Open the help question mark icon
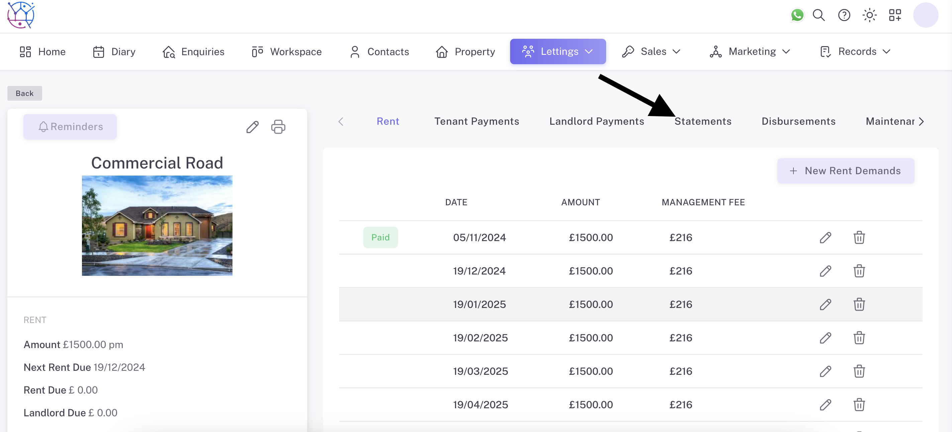The width and height of the screenshot is (952, 432). point(844,15)
